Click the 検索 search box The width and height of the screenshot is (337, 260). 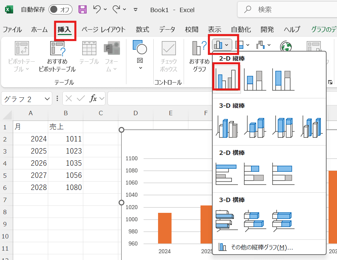[x=286, y=9]
